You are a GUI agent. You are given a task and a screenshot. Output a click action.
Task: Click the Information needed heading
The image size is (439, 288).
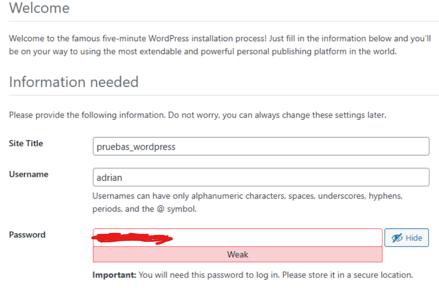point(73,82)
